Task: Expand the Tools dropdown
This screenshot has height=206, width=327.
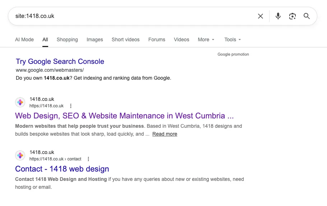Action: click(x=232, y=39)
